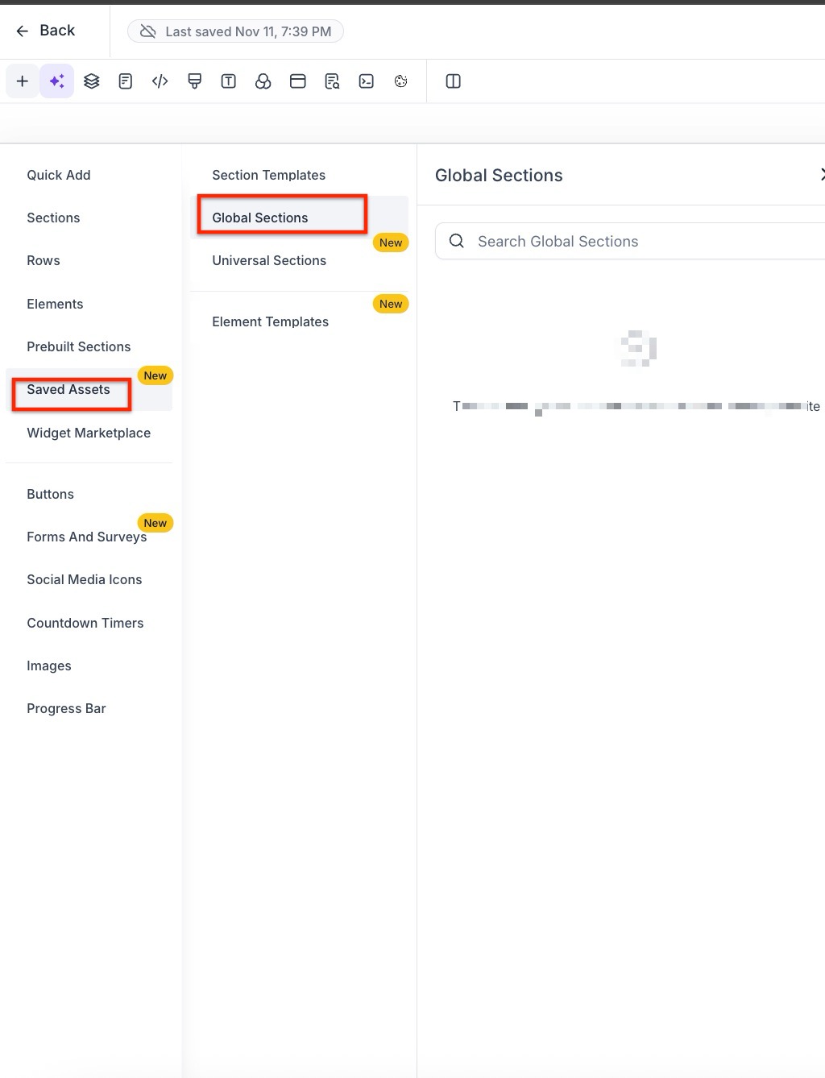The width and height of the screenshot is (825, 1078).
Task: Select Forms And Surveys category
Action: point(87,537)
